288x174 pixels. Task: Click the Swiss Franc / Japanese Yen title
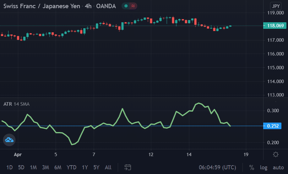[x=42, y=6]
